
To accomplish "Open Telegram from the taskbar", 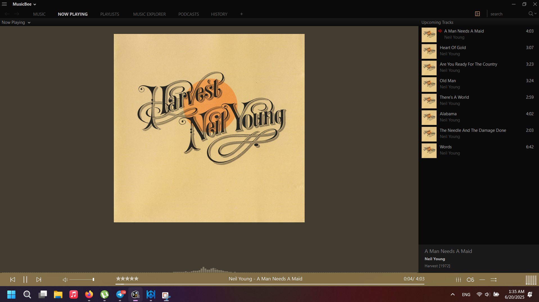I will coord(120,294).
